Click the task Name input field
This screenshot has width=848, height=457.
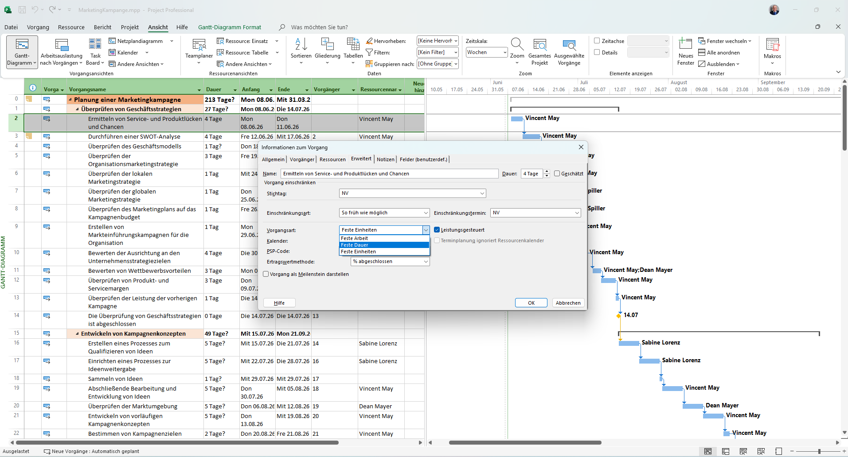coord(389,174)
